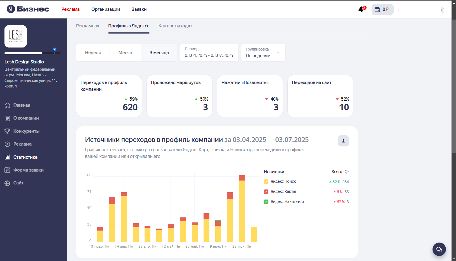Open the Переходов на сайт card
This screenshot has width=456, height=261.
pos(320,96)
